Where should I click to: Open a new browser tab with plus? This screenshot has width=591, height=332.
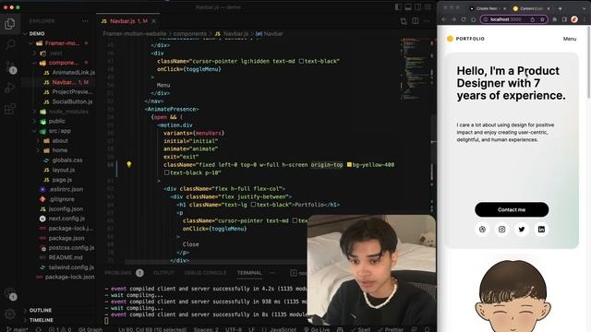(x=561, y=8)
